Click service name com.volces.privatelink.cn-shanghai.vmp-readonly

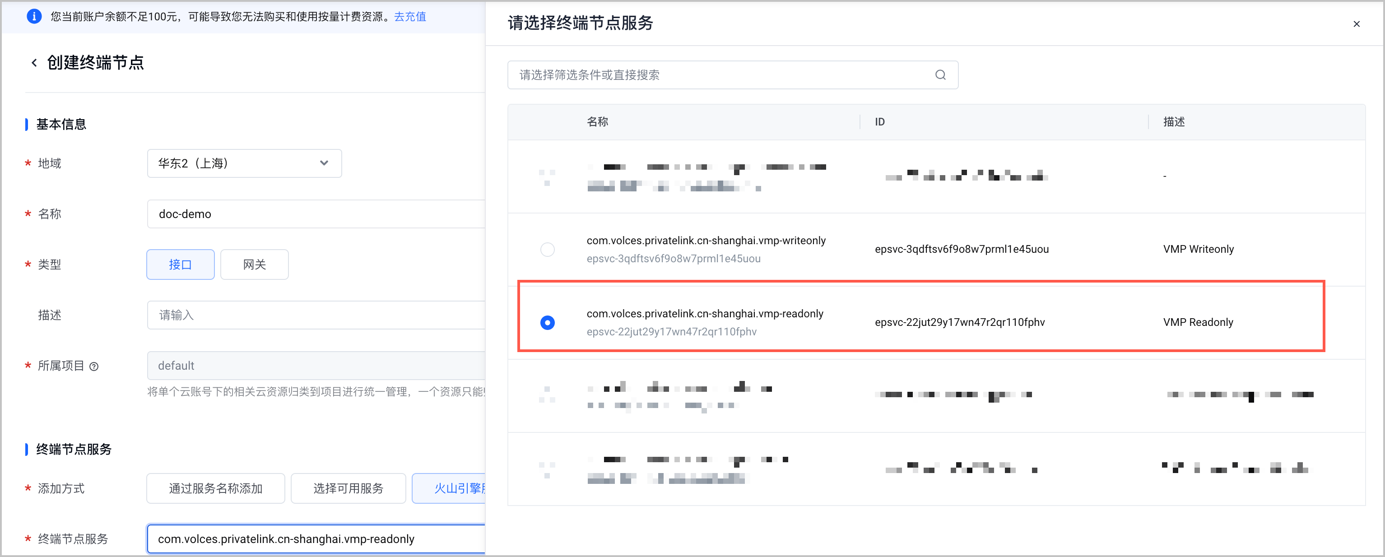click(705, 313)
